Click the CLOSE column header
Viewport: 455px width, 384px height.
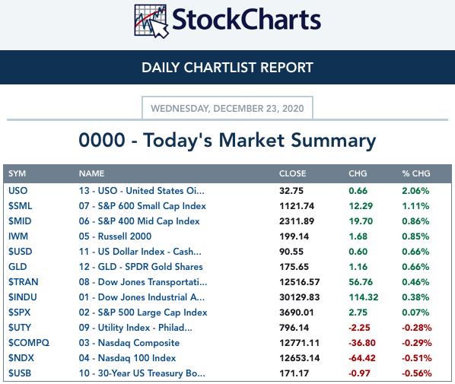click(292, 173)
